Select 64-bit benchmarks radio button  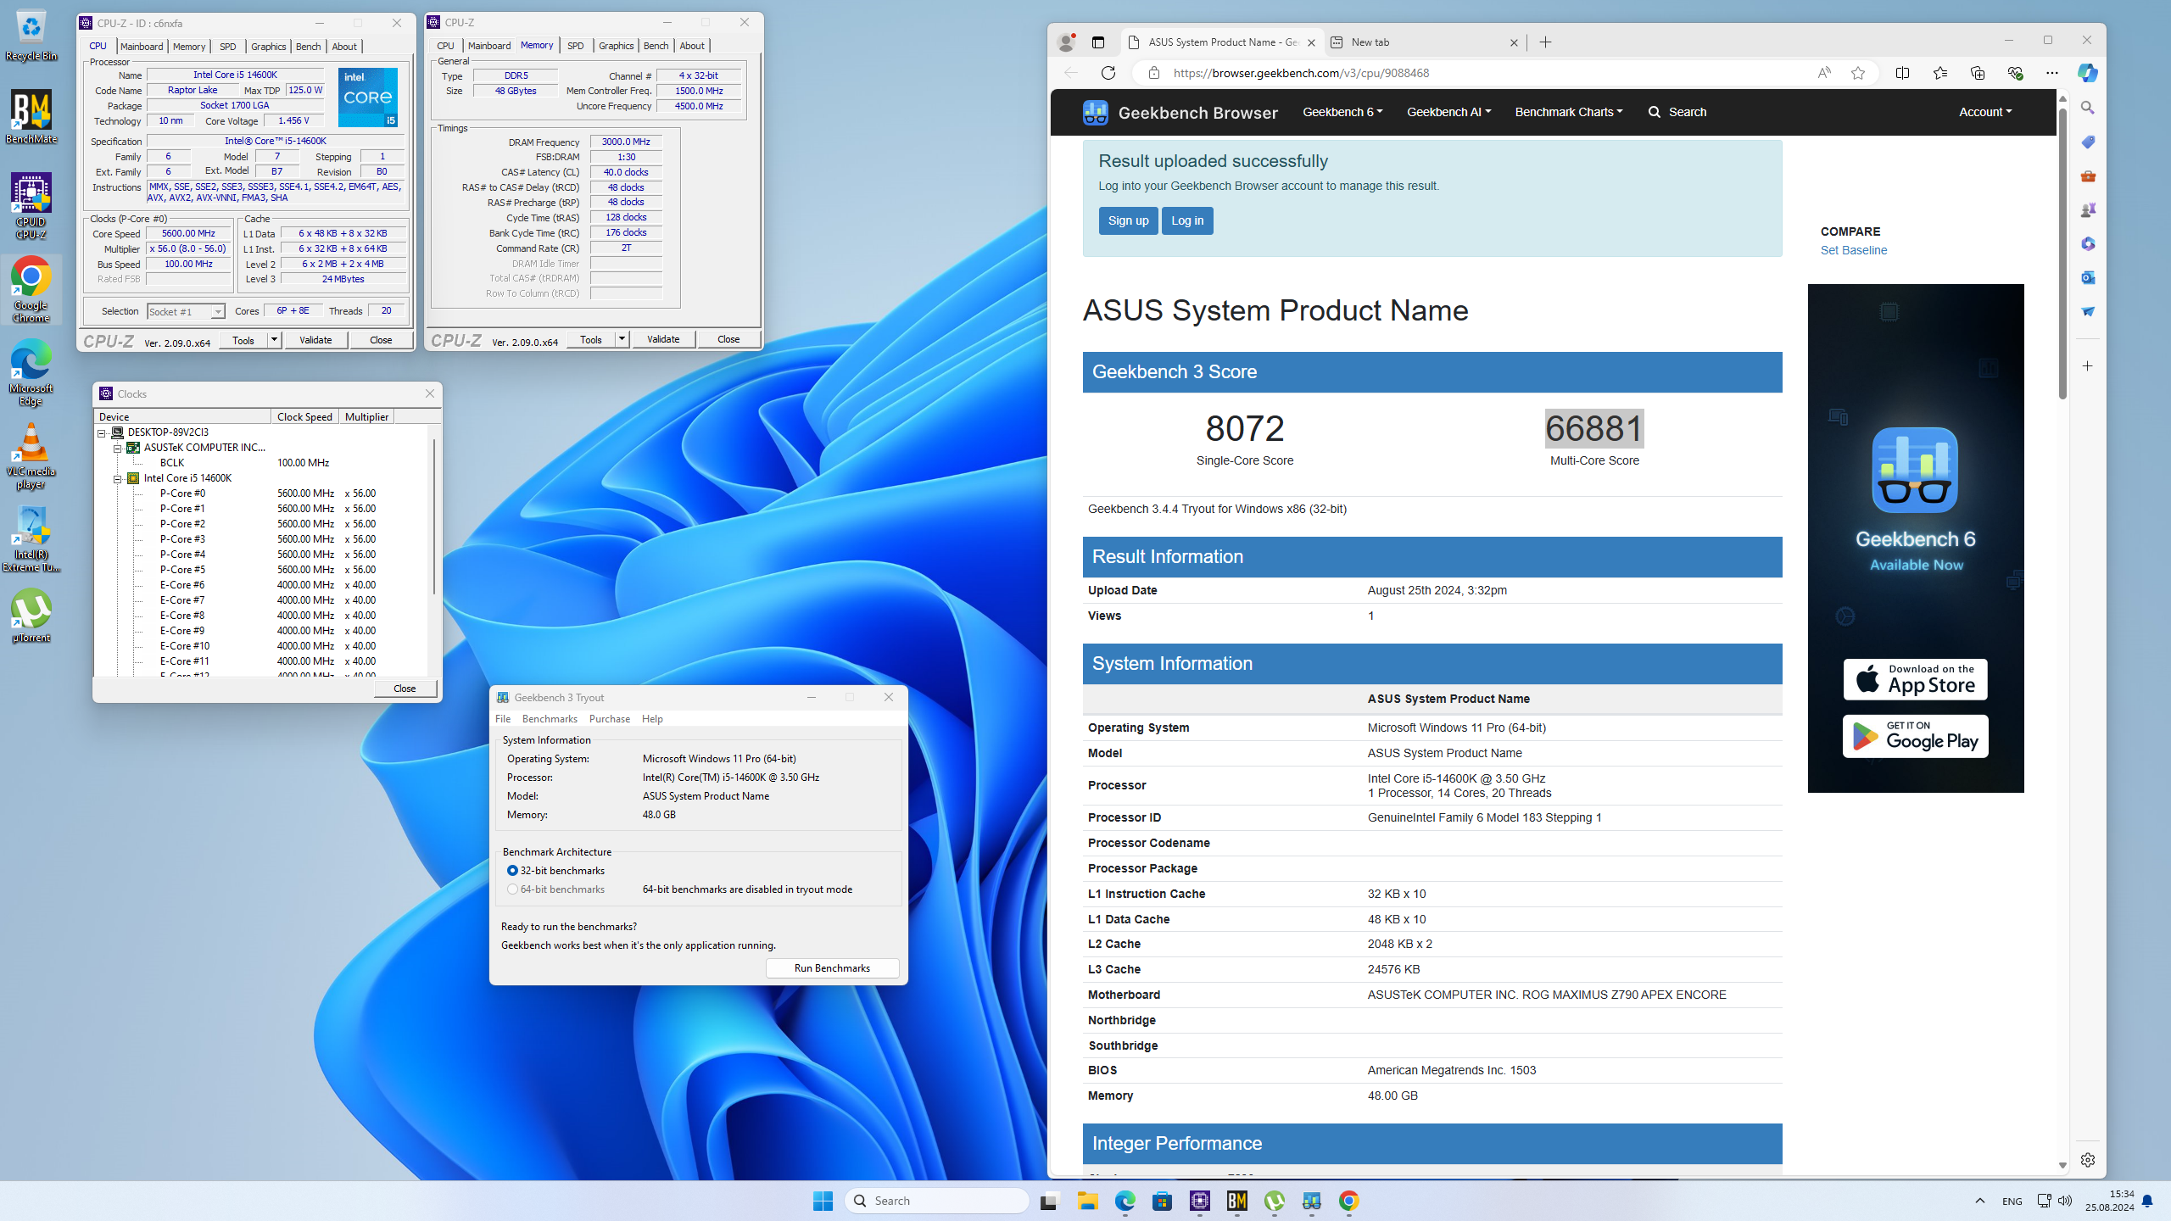click(512, 889)
